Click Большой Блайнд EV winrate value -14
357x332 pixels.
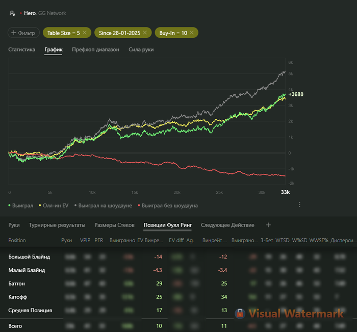(x=158, y=257)
